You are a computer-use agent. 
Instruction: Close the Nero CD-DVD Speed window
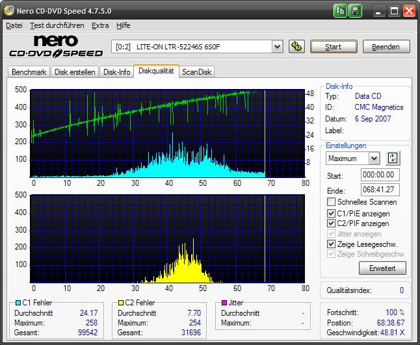410,11
